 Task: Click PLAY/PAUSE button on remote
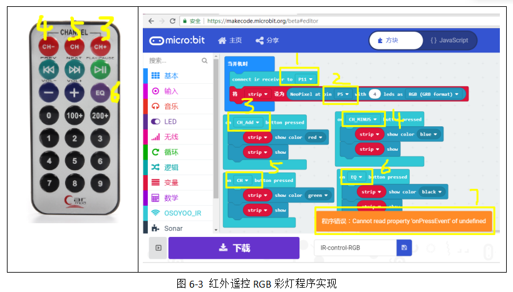click(100, 69)
